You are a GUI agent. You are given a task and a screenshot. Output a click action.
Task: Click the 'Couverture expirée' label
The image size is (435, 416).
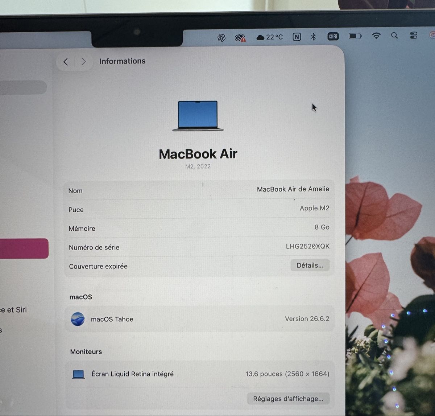[x=98, y=266]
